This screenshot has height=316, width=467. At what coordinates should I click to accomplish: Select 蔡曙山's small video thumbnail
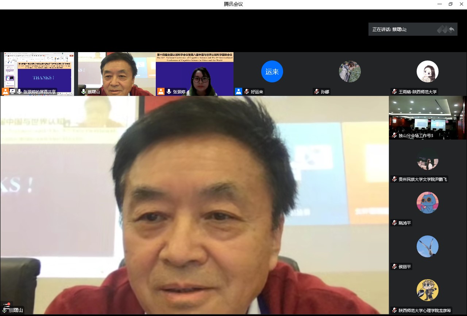coord(117,74)
